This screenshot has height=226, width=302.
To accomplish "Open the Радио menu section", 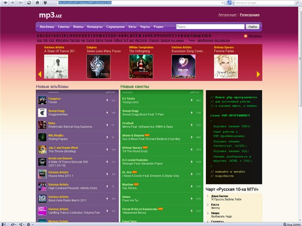I will tap(159, 27).
